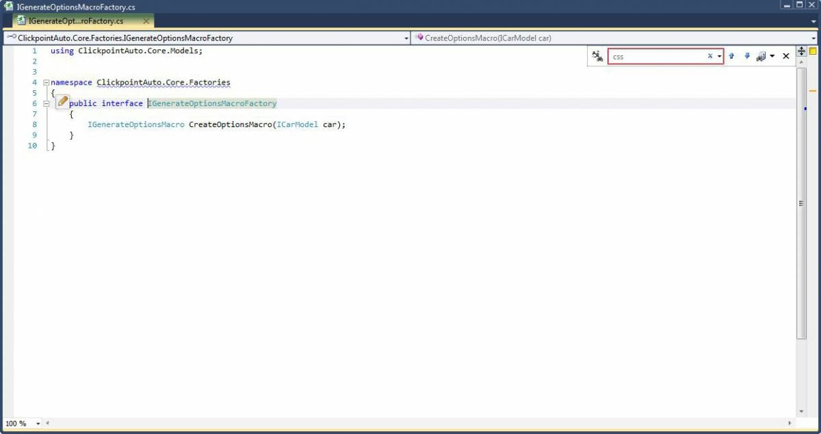Screen dimensions: 821x434
Task: Click the yellow analysis status indicator square
Action: (x=813, y=51)
